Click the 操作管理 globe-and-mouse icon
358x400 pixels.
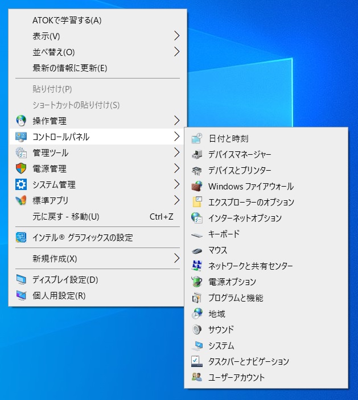(21, 121)
